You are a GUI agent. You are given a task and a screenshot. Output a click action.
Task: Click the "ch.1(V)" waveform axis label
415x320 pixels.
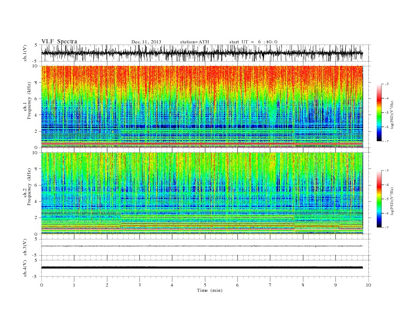(x=25, y=53)
